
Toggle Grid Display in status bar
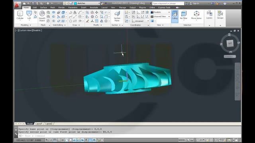[55, 140]
